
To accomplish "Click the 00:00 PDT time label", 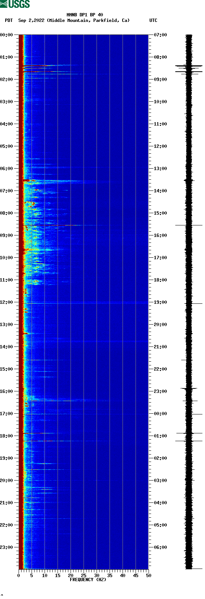I will pyautogui.click(x=6, y=35).
